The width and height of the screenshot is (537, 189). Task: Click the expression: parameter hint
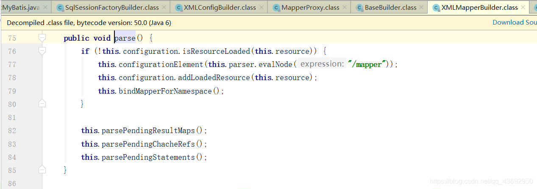[x=322, y=64]
